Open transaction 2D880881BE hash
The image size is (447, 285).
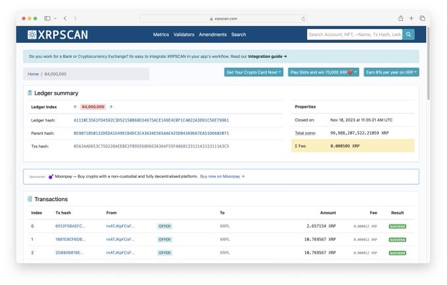click(69, 253)
